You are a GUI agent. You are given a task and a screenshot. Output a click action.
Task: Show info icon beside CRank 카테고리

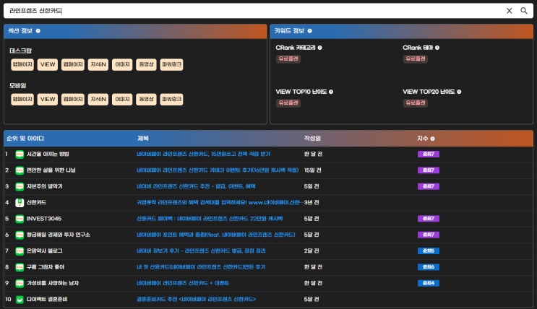[x=320, y=48]
